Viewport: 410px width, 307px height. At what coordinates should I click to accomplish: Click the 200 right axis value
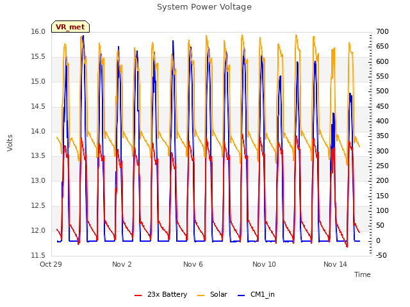tap(382, 180)
